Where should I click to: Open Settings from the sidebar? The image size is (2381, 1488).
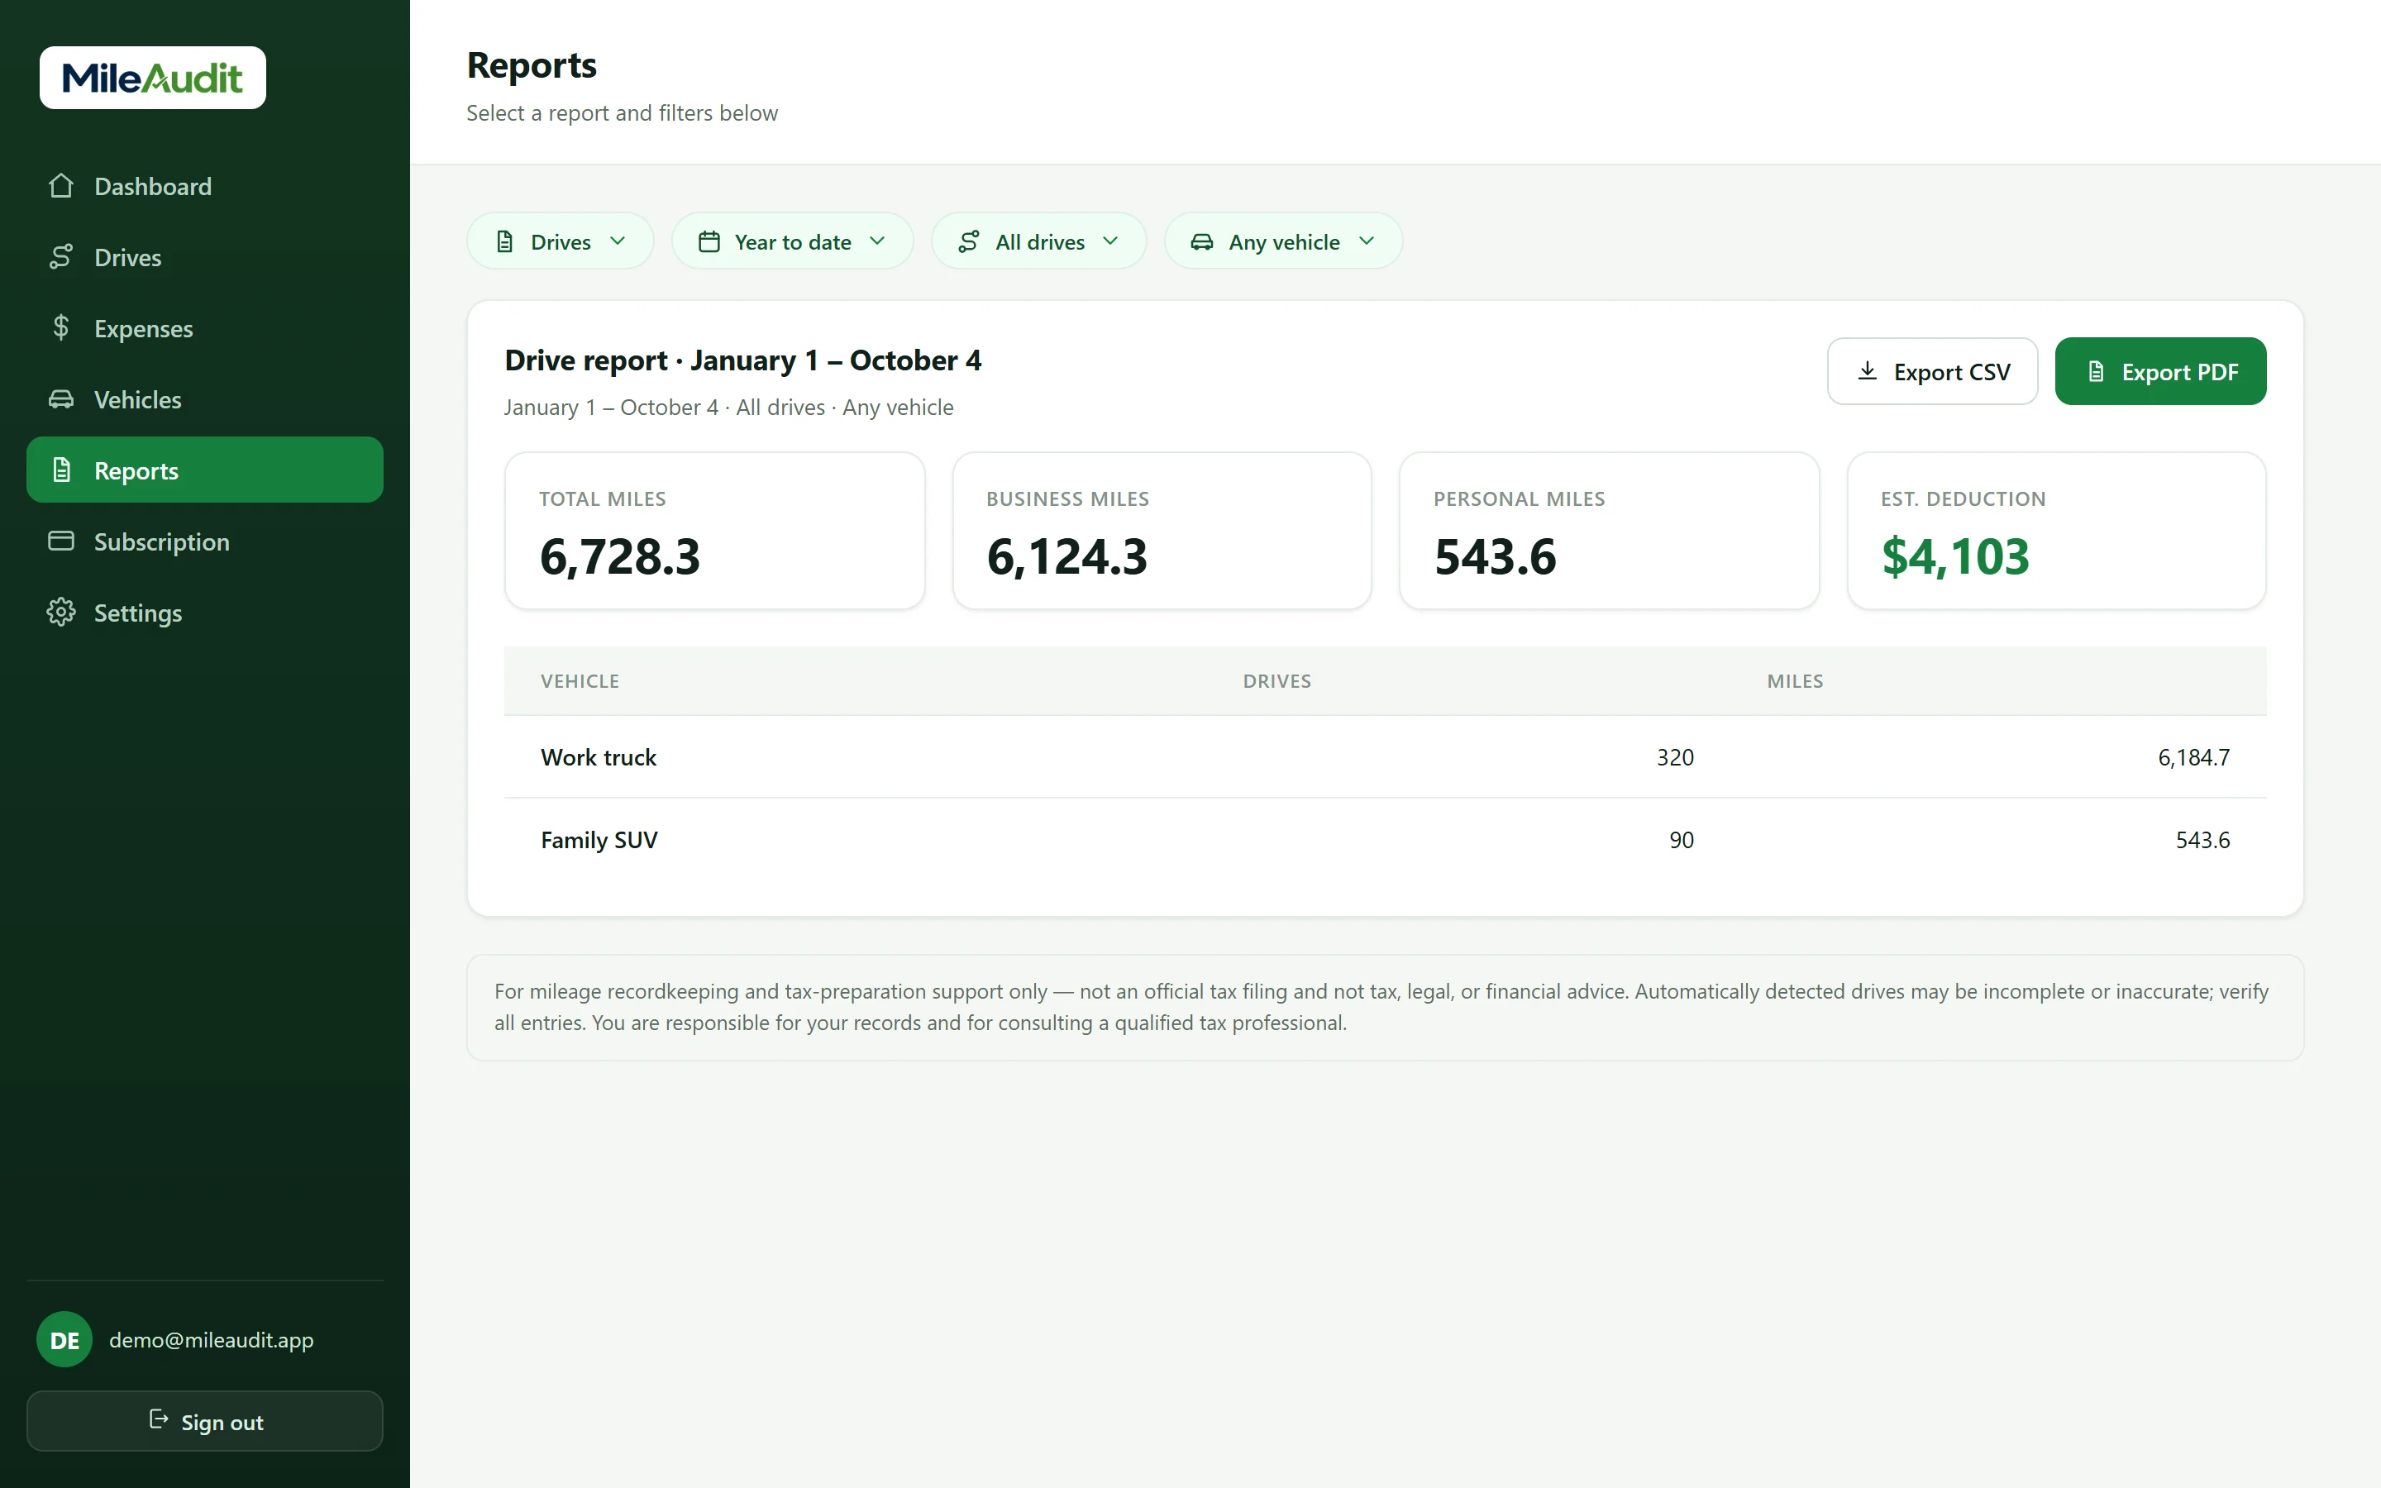(205, 612)
